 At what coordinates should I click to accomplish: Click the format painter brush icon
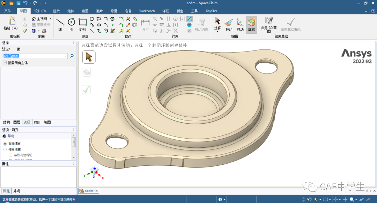(25, 31)
